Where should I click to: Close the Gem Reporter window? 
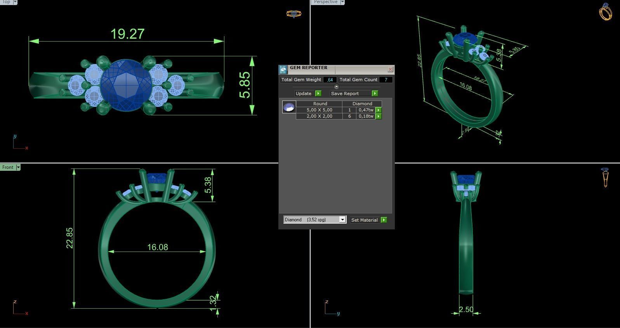pyautogui.click(x=390, y=69)
